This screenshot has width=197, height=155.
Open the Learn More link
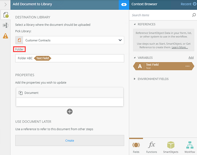point(180,48)
